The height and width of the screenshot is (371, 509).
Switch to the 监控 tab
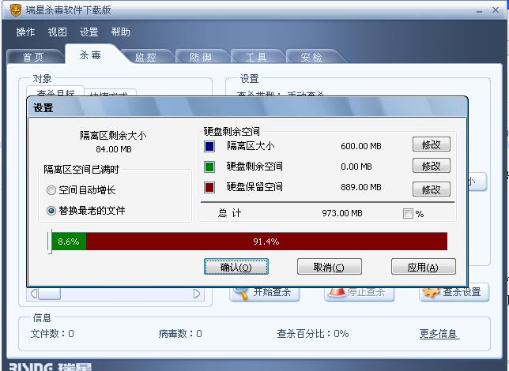click(x=145, y=57)
